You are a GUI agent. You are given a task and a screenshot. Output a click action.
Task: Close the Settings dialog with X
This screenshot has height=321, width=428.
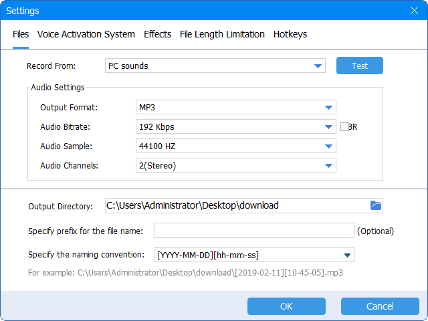click(x=414, y=10)
